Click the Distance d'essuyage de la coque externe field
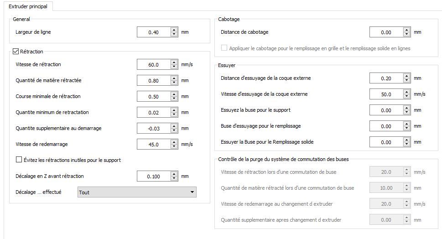This screenshot has height=239, width=442. coord(386,78)
